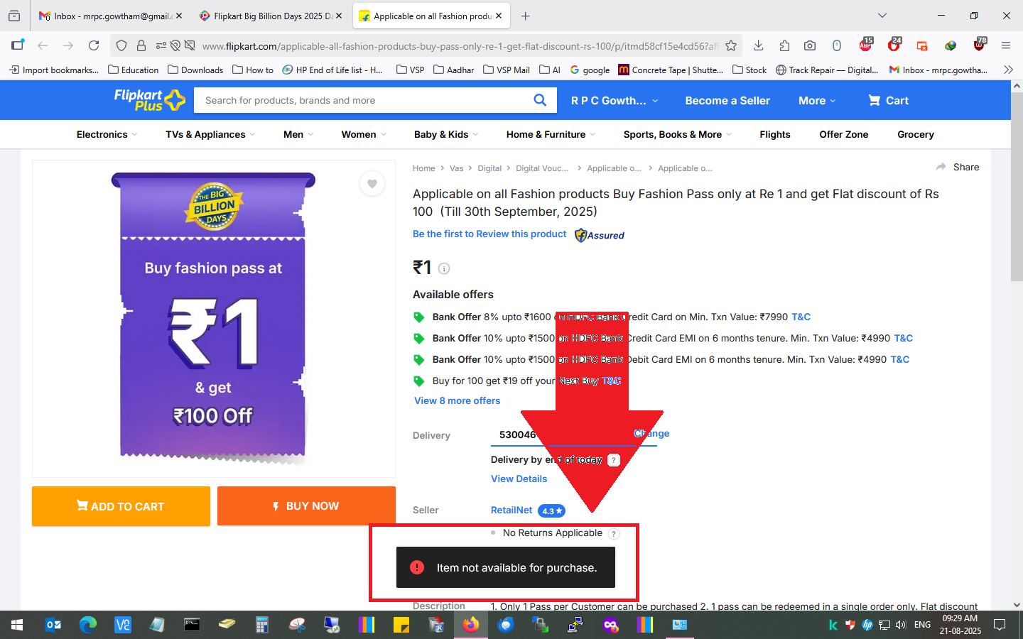Click the wishlist heart icon on product image
The height and width of the screenshot is (639, 1023).
[372, 184]
